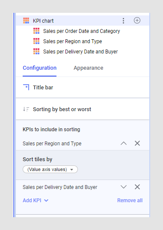
Task: Click the icon left of the Sales per Region and Type tree item
Action: click(x=36, y=41)
